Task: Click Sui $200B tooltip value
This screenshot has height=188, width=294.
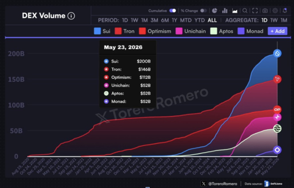Action: [144, 61]
